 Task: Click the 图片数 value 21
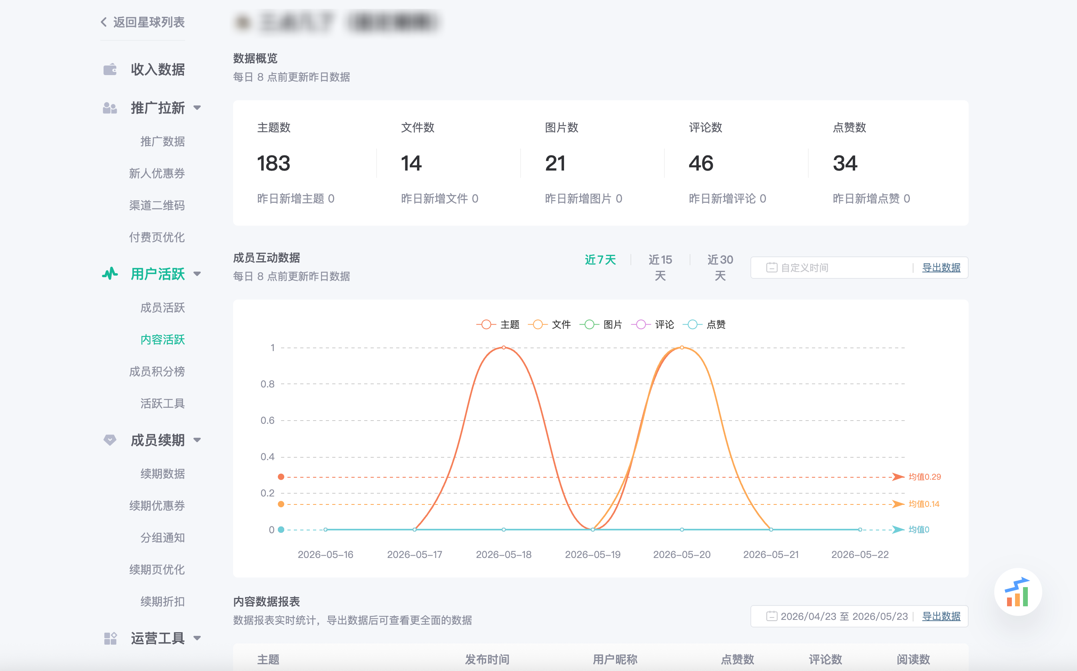(555, 163)
